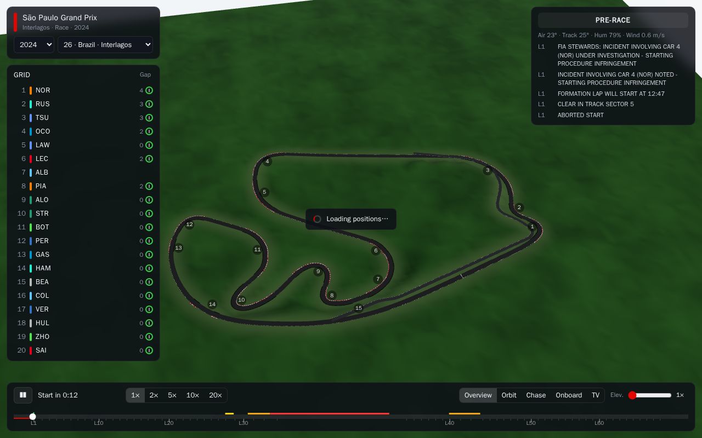Open the race dropdown showing Brazil Interlagos
This screenshot has height=438, width=702.
tap(105, 45)
